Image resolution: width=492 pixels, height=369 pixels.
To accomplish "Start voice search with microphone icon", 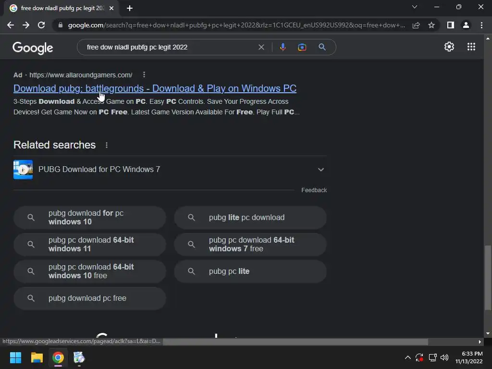I will click(283, 47).
